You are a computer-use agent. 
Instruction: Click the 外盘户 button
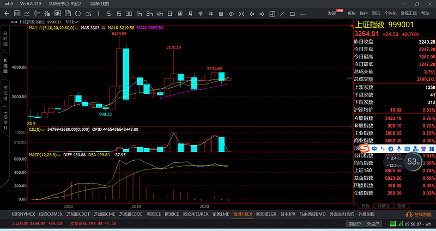(373, 224)
